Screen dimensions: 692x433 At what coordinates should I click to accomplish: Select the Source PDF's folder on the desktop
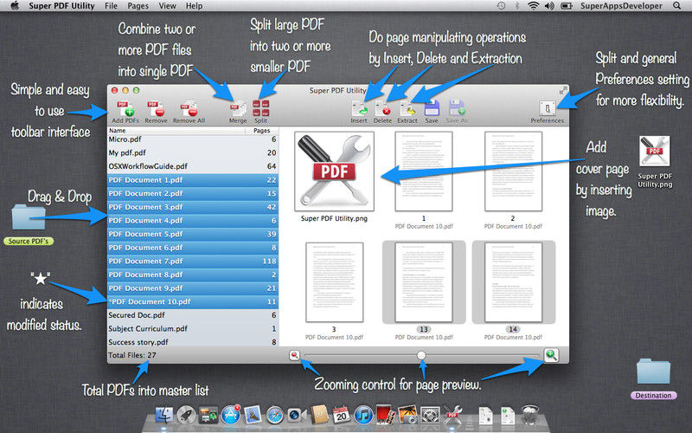click(29, 217)
